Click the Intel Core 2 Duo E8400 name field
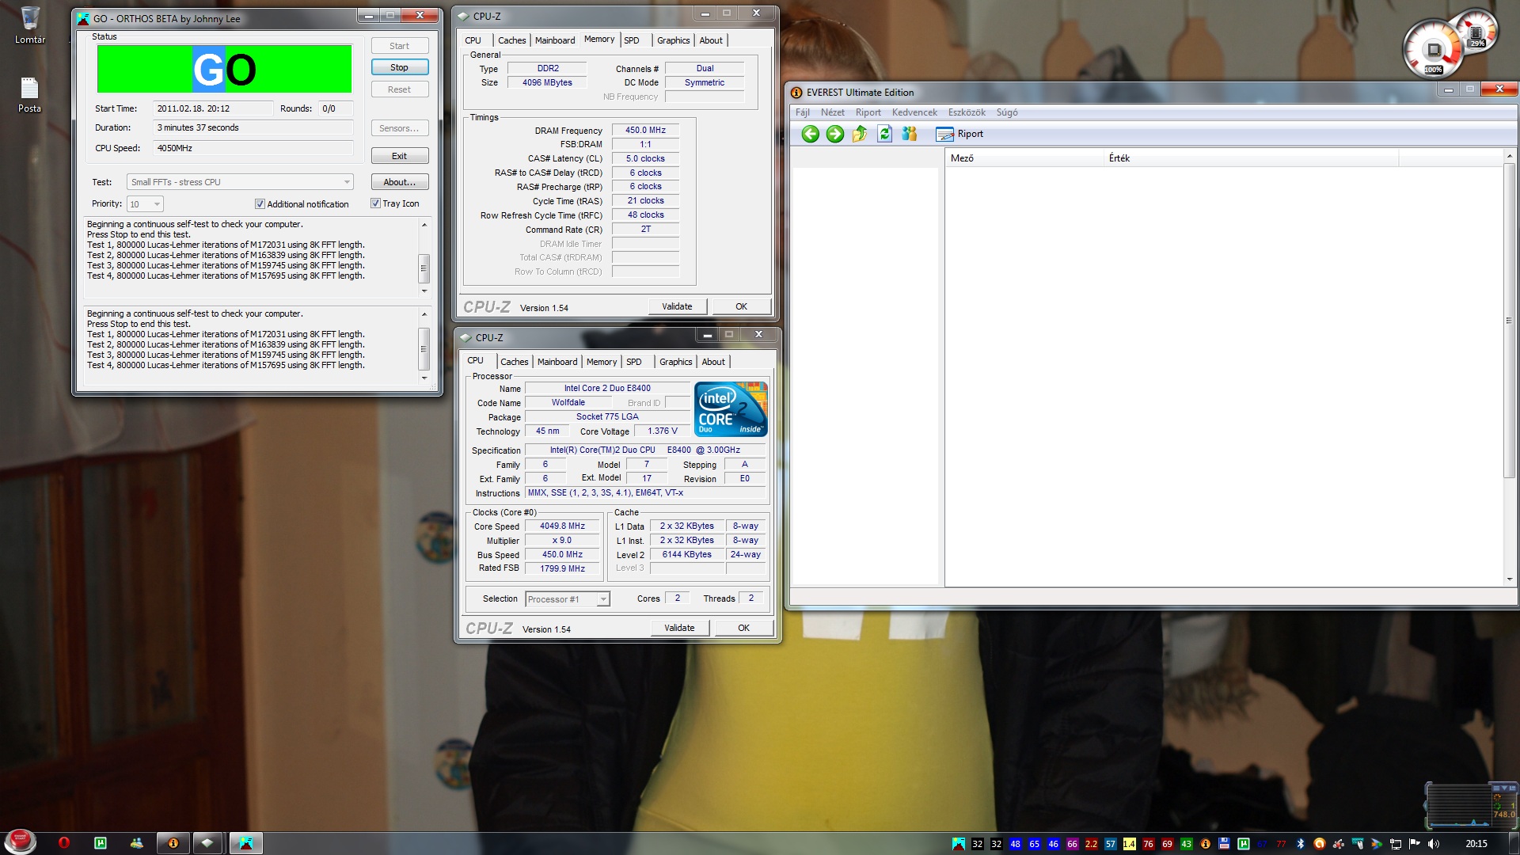The width and height of the screenshot is (1520, 855). 607,389
